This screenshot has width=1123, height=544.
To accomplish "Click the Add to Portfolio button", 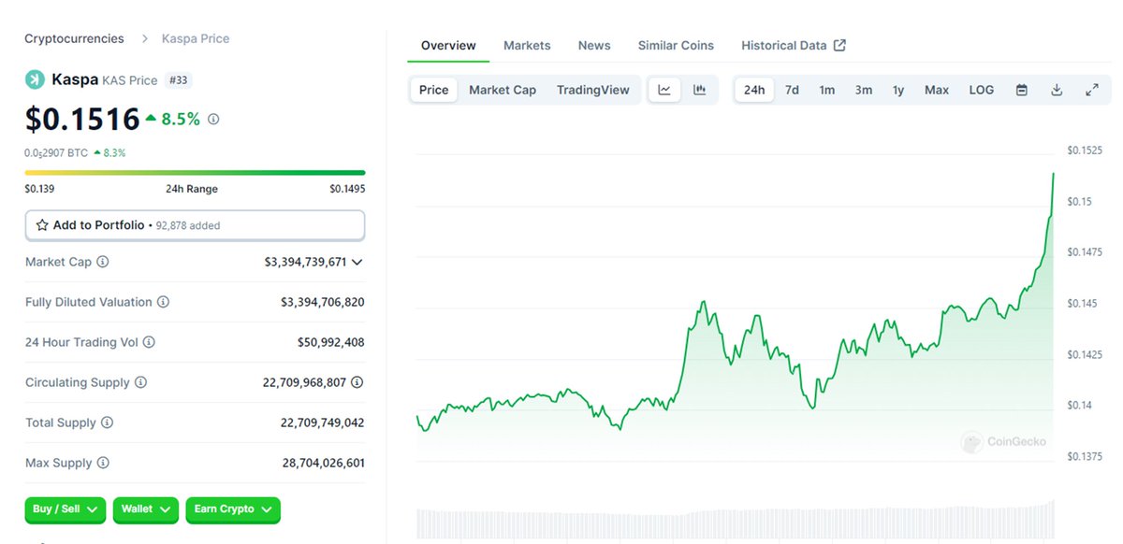I will point(195,225).
